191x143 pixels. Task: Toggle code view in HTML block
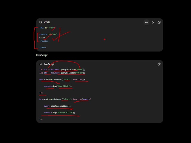[x=147, y=22]
